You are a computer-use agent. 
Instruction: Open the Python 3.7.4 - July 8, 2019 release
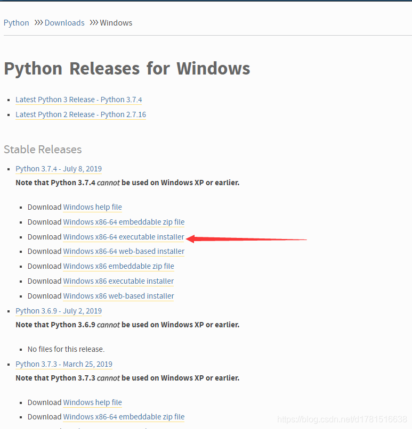coord(59,169)
